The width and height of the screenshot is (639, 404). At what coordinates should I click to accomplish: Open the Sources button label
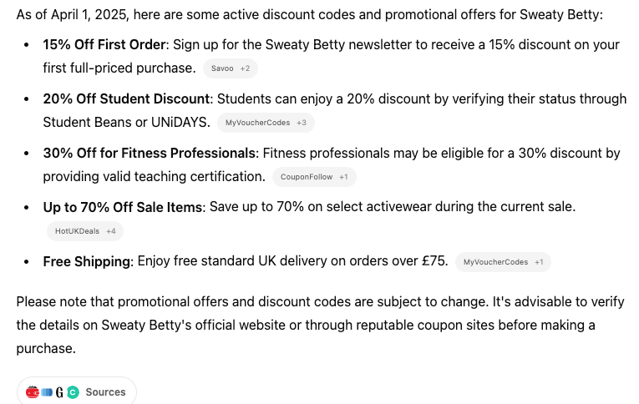click(105, 391)
